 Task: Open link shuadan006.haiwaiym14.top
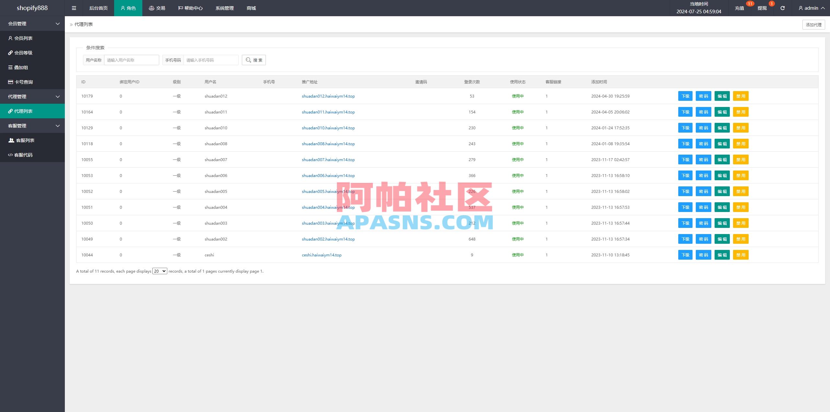[x=328, y=175]
